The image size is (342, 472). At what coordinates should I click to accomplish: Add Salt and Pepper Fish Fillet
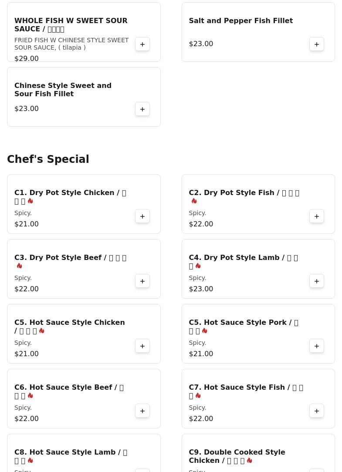tap(317, 44)
